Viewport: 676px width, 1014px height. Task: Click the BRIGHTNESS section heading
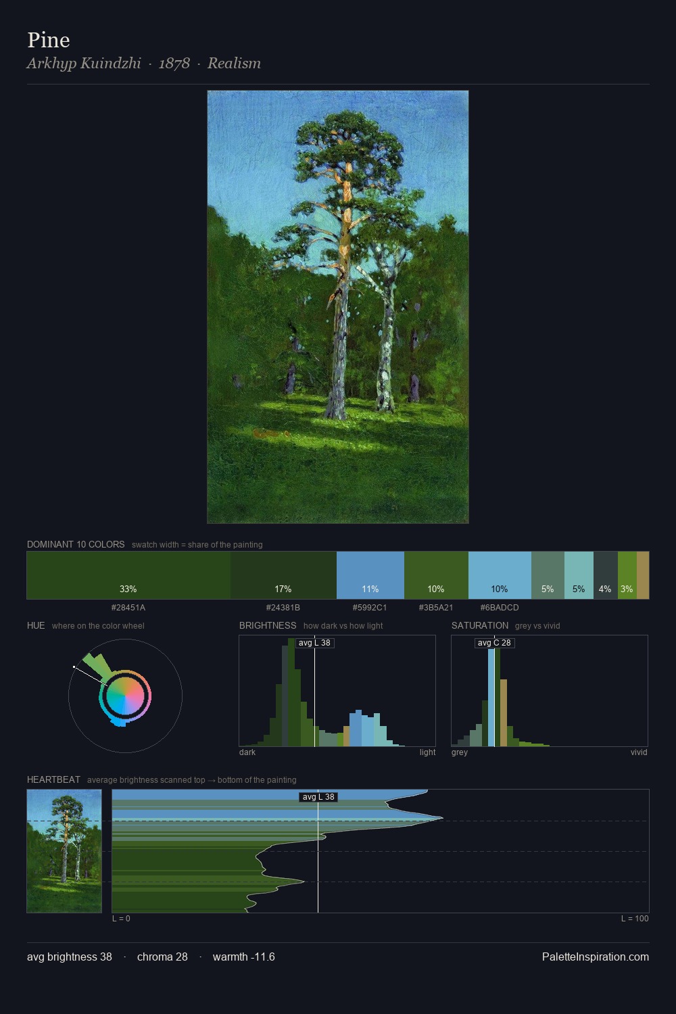[268, 625]
